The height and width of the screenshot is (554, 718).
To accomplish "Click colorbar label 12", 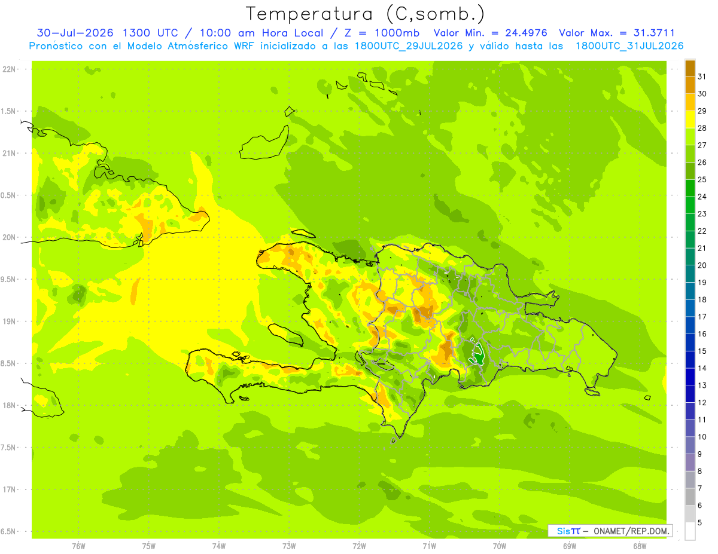I will (702, 403).
